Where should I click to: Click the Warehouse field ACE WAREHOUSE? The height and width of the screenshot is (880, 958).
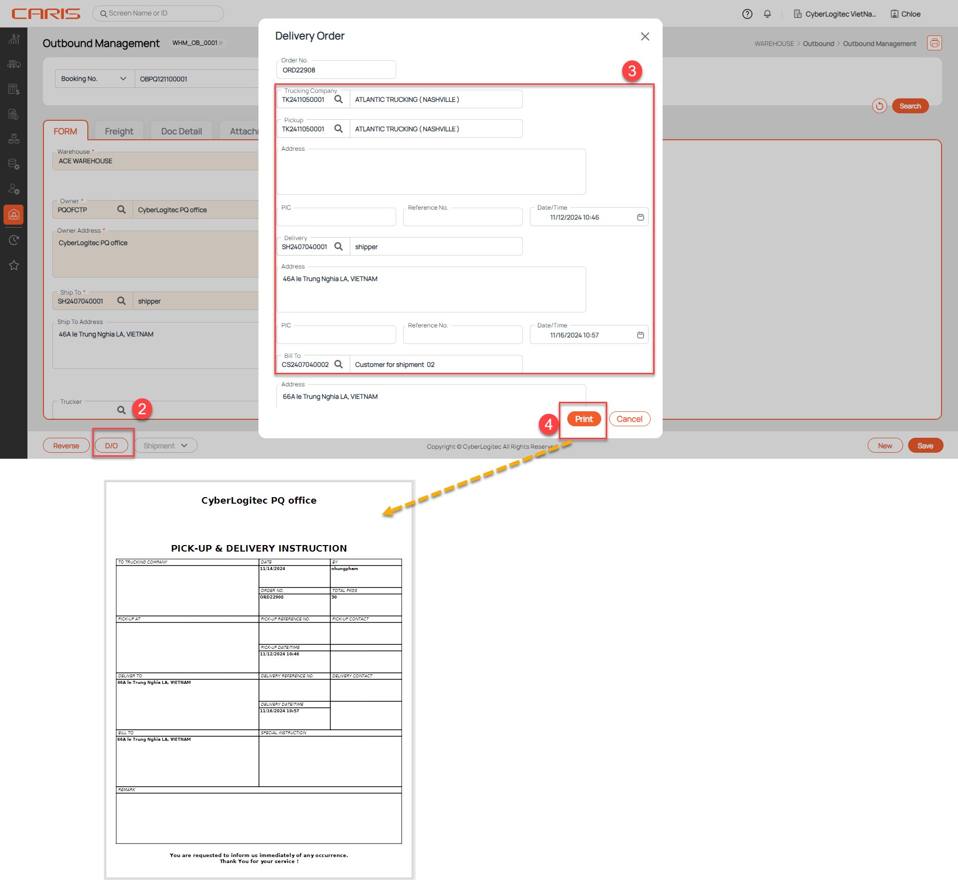pyautogui.click(x=156, y=161)
